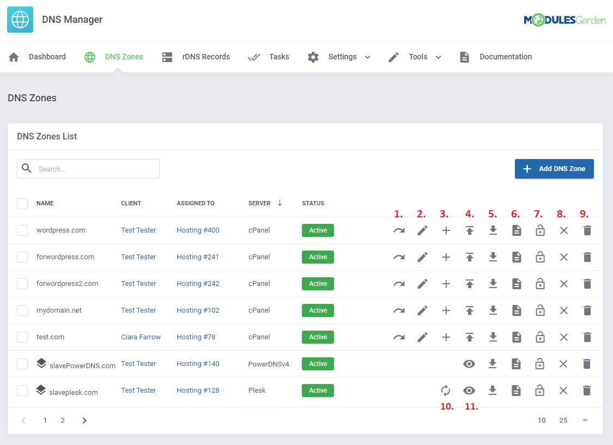
Task: Edit forwordpress.com zone with pencil icon
Action: (x=422, y=257)
